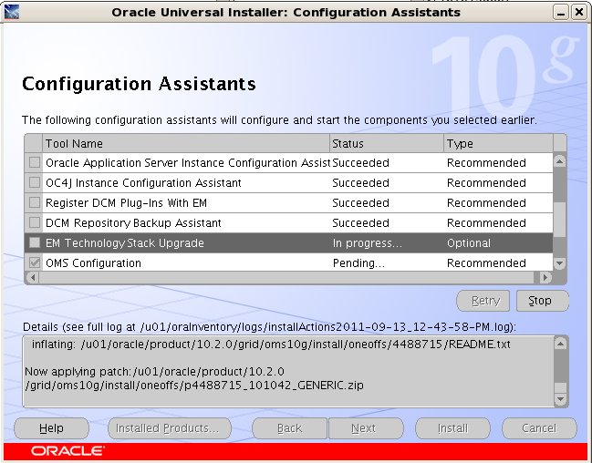Click the tool table's down scroll arrow
This screenshot has height=463, width=592.
pos(559,263)
